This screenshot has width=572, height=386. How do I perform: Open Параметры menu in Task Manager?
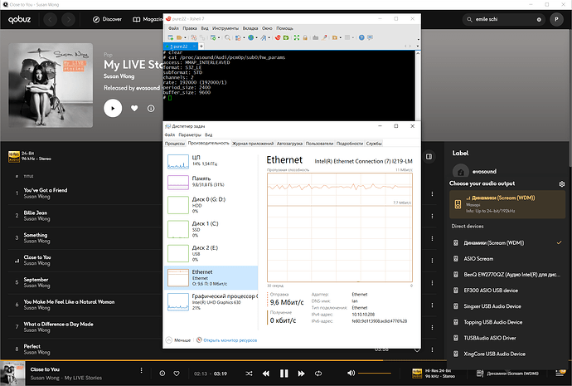click(x=190, y=134)
